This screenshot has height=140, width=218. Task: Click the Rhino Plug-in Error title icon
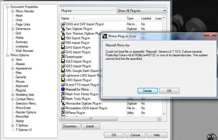click(105, 36)
